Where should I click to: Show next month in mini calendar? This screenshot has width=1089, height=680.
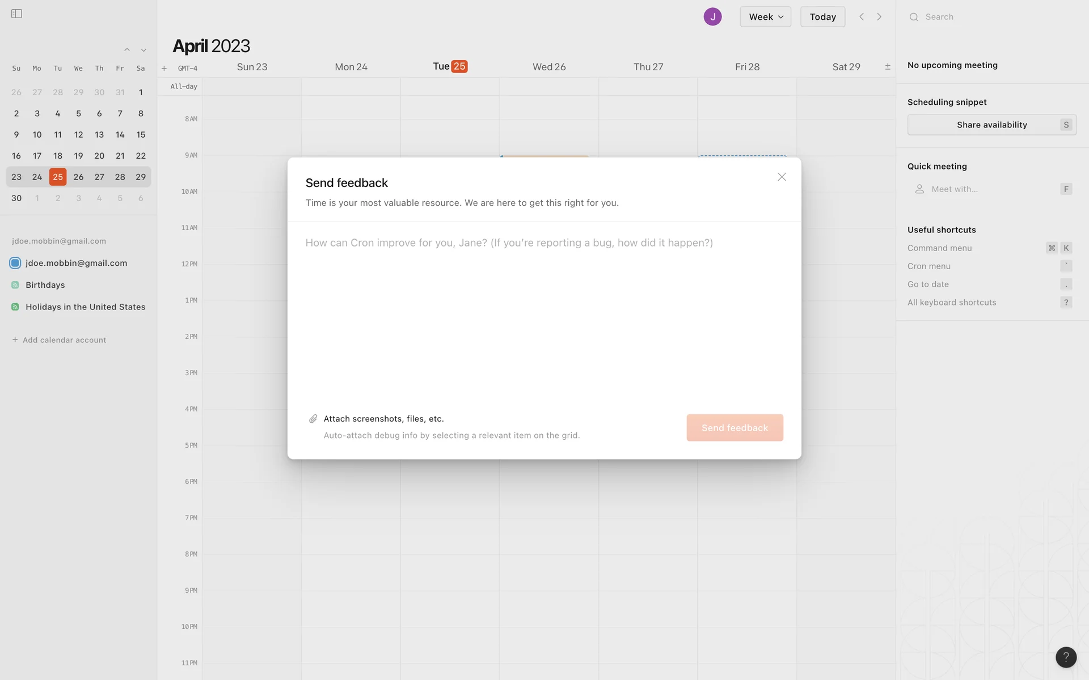143,50
